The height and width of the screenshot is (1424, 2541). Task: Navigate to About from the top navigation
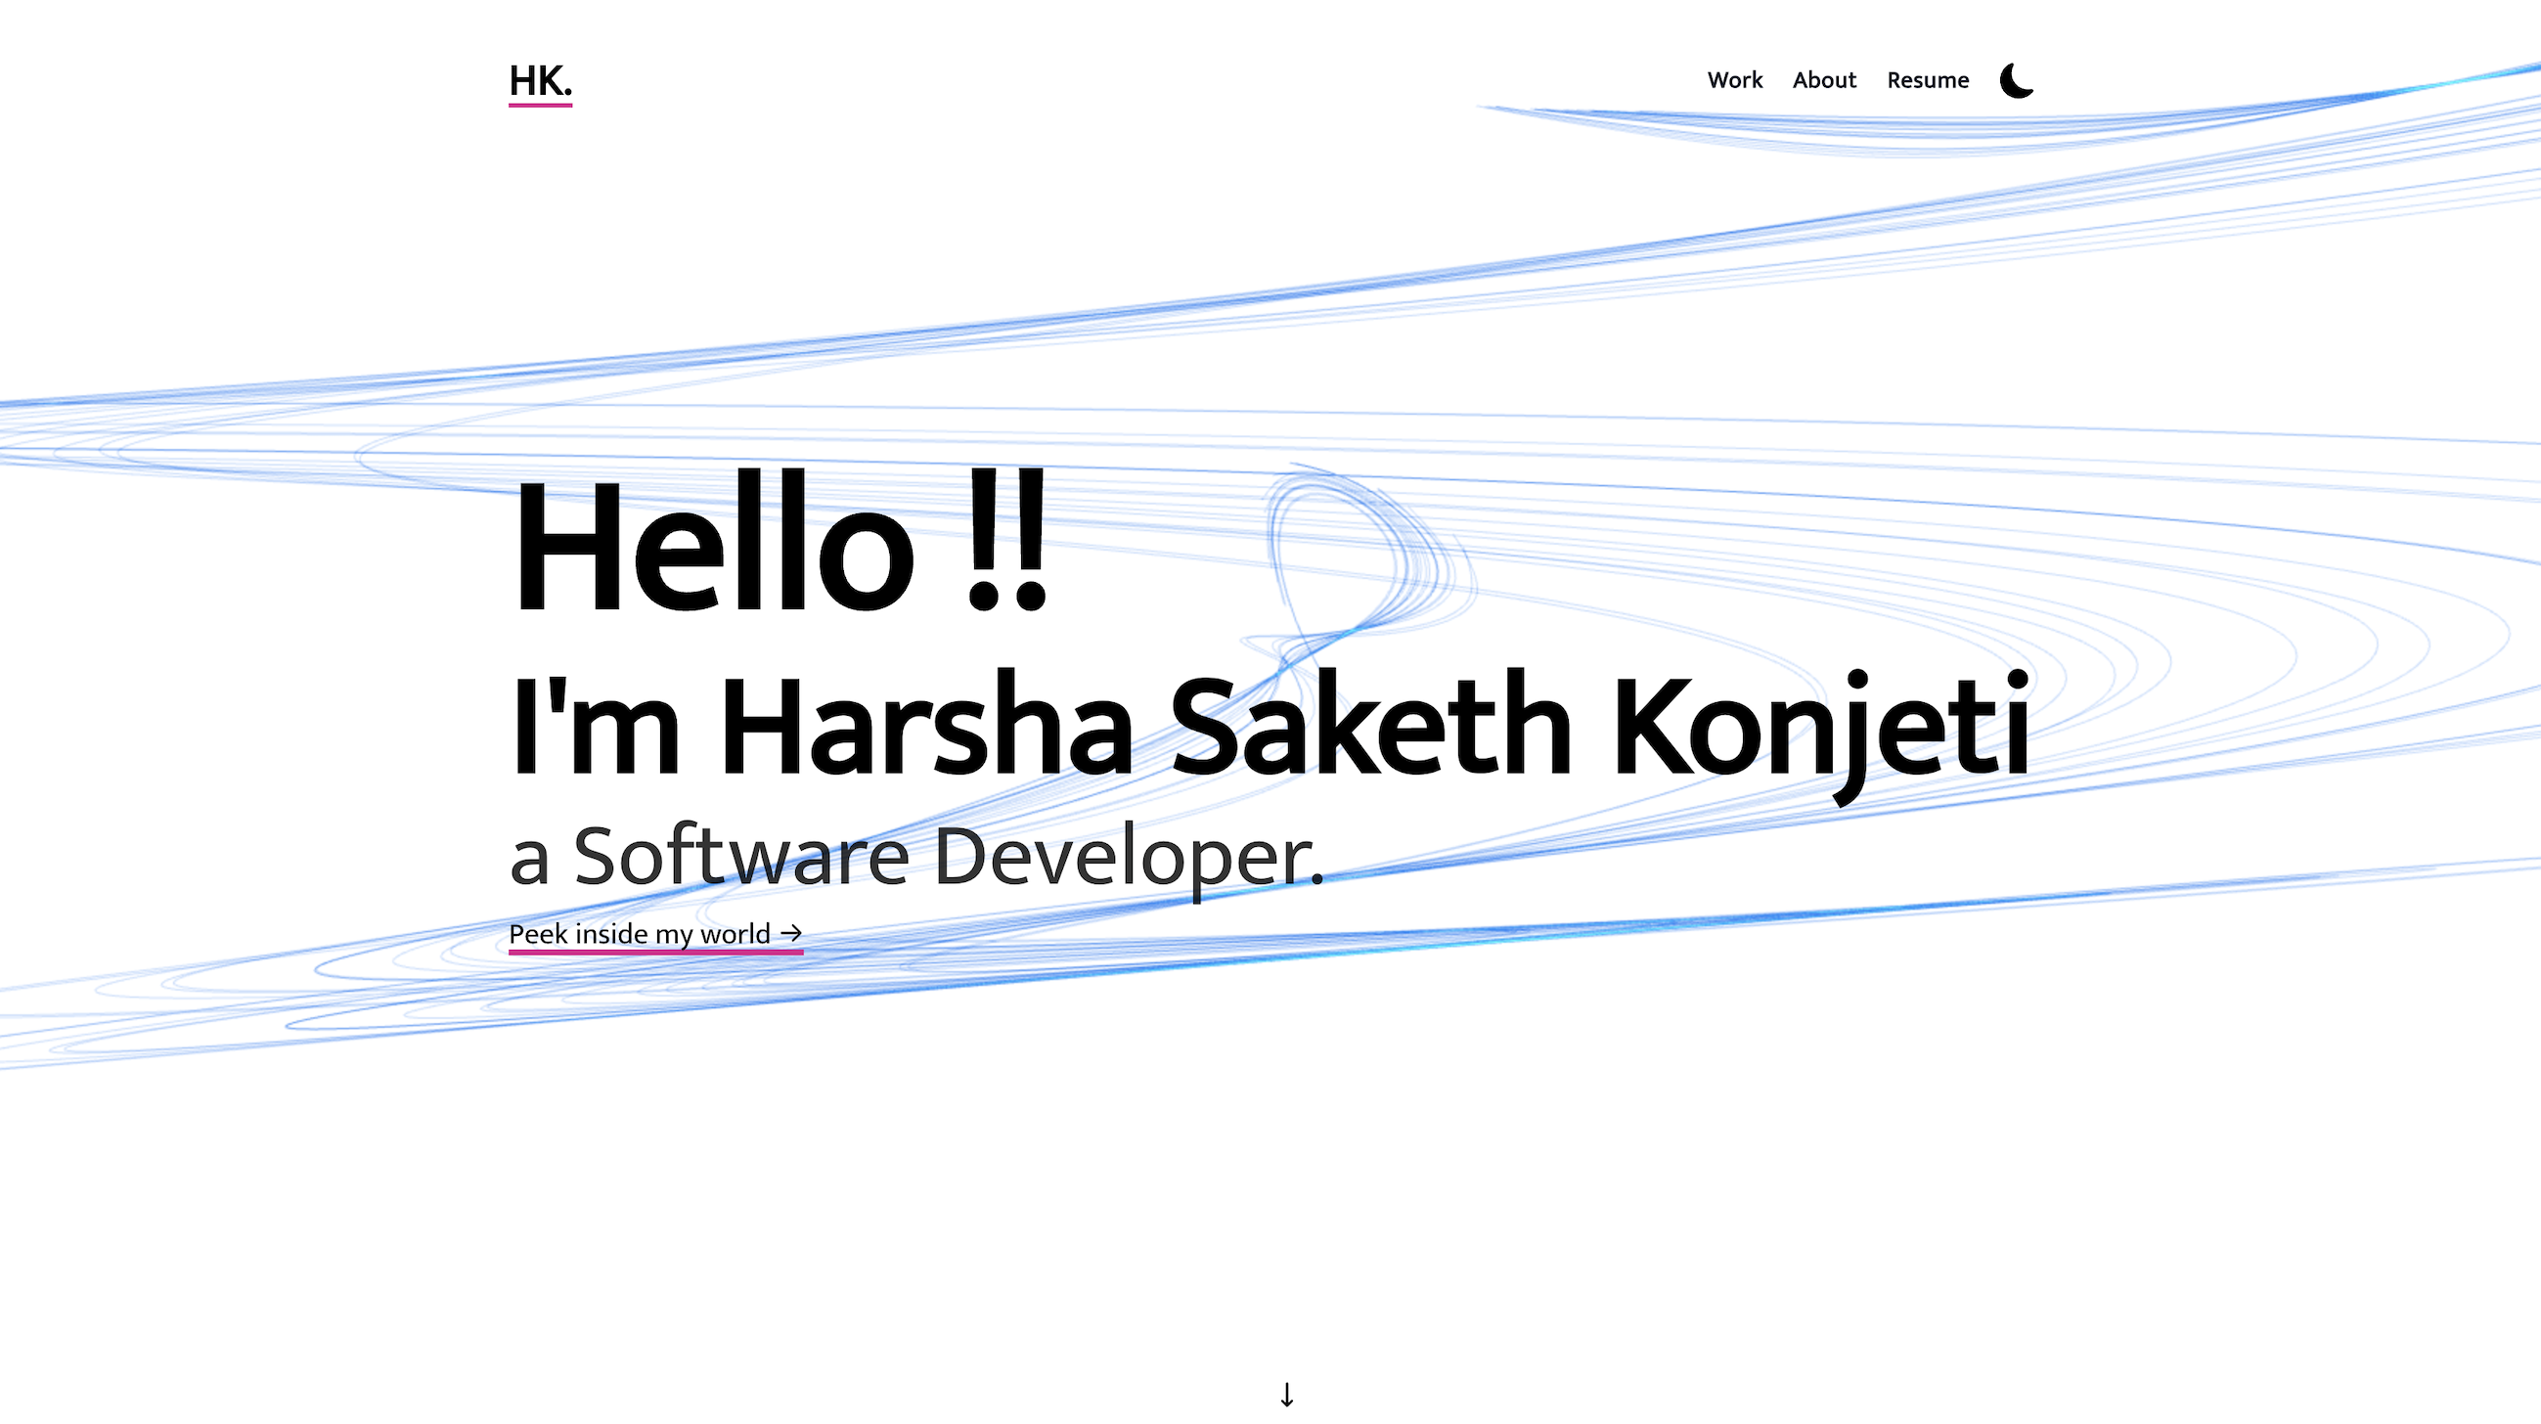point(1824,80)
